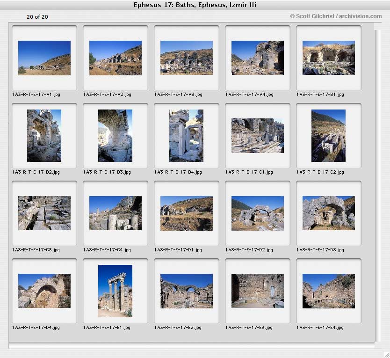
Task: Select thumbnail 1A3-R-T-E-17-D4.jpg
Action: click(x=44, y=291)
